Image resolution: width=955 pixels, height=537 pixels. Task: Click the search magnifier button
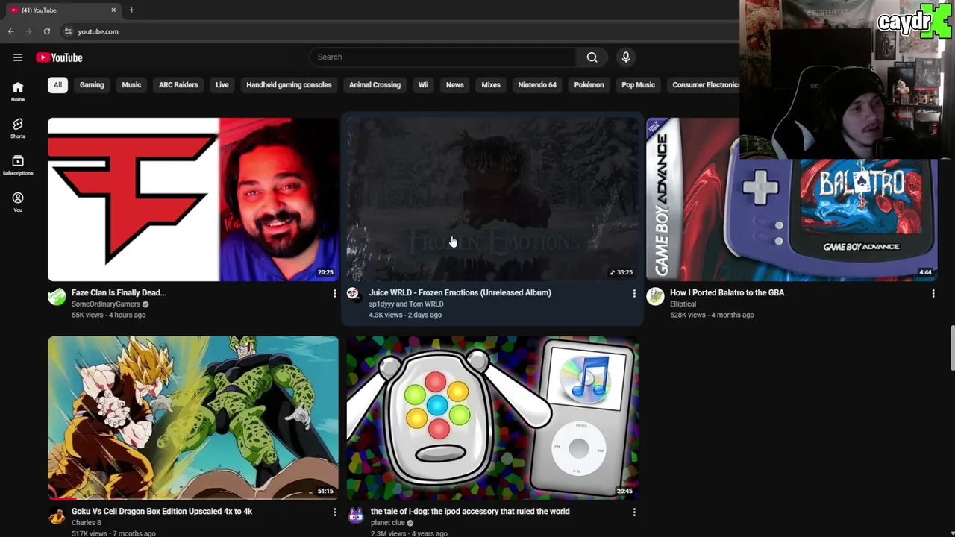[592, 57]
